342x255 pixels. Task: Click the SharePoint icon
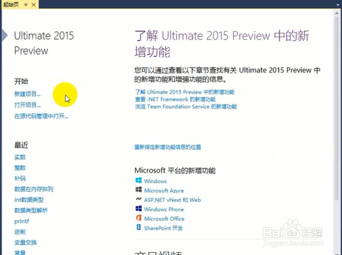click(x=139, y=227)
